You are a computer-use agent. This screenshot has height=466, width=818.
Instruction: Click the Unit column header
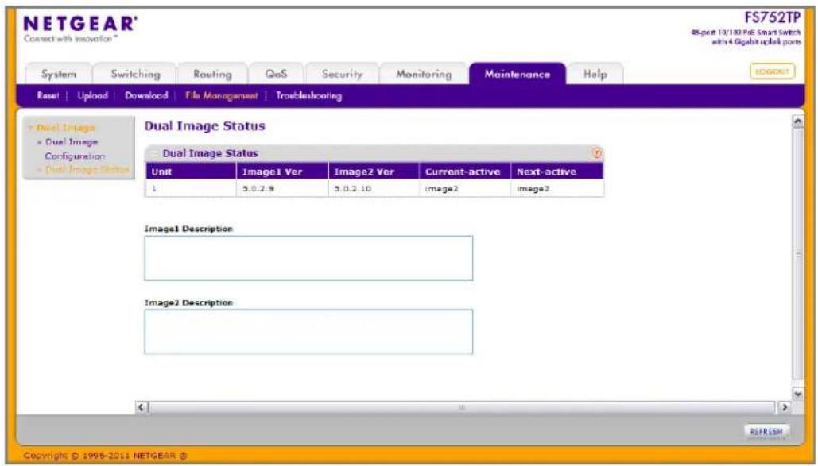191,171
